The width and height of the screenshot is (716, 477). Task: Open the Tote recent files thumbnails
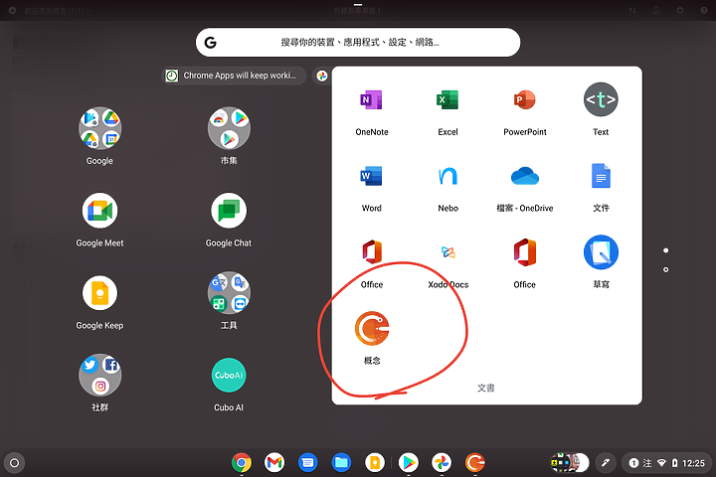(570, 463)
